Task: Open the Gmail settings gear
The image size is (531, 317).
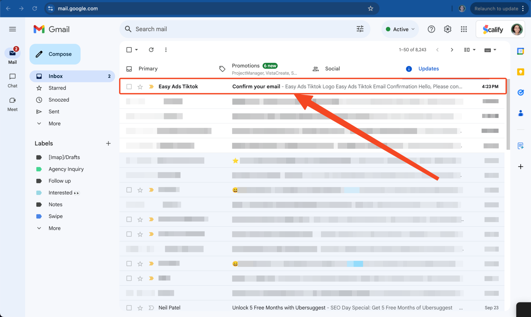Action: (447, 29)
